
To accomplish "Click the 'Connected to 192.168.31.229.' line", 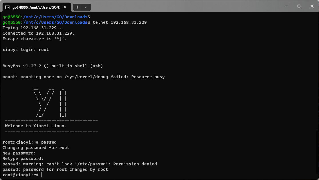I will coord(38,34).
